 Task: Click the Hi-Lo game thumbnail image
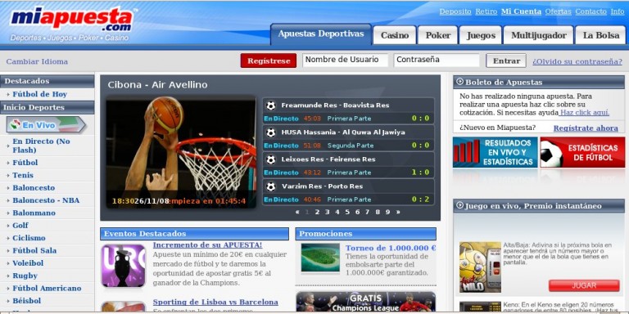(x=480, y=267)
